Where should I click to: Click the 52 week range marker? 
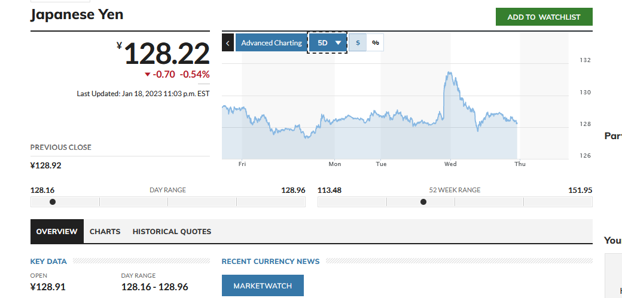click(x=423, y=202)
